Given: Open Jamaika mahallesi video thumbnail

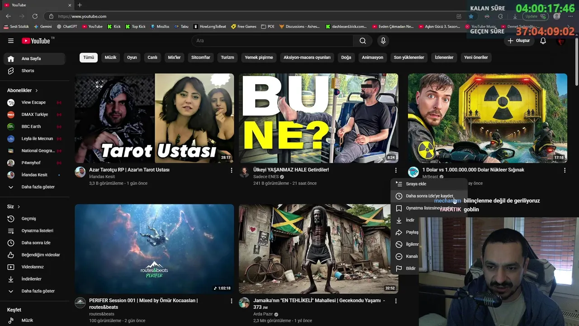Looking at the screenshot, I should click(x=319, y=249).
